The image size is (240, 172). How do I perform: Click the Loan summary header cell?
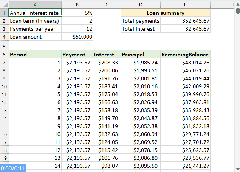tap(165, 13)
